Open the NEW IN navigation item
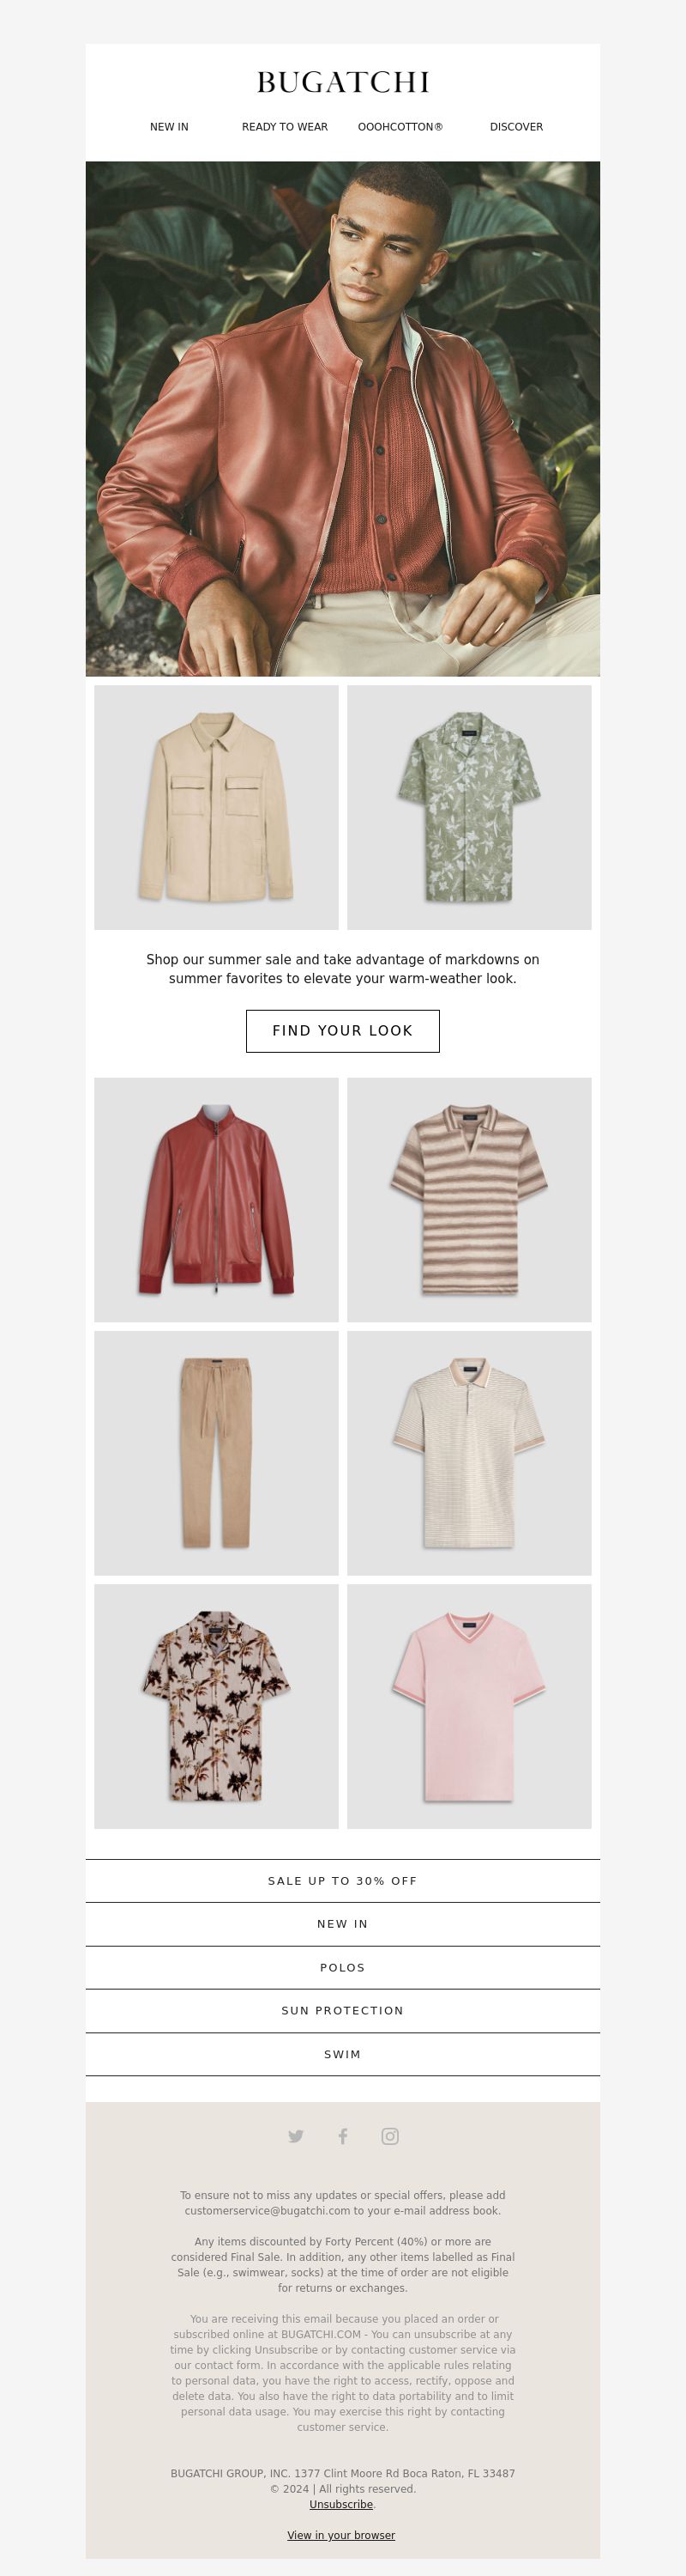The height and width of the screenshot is (2576, 686). pos(169,127)
